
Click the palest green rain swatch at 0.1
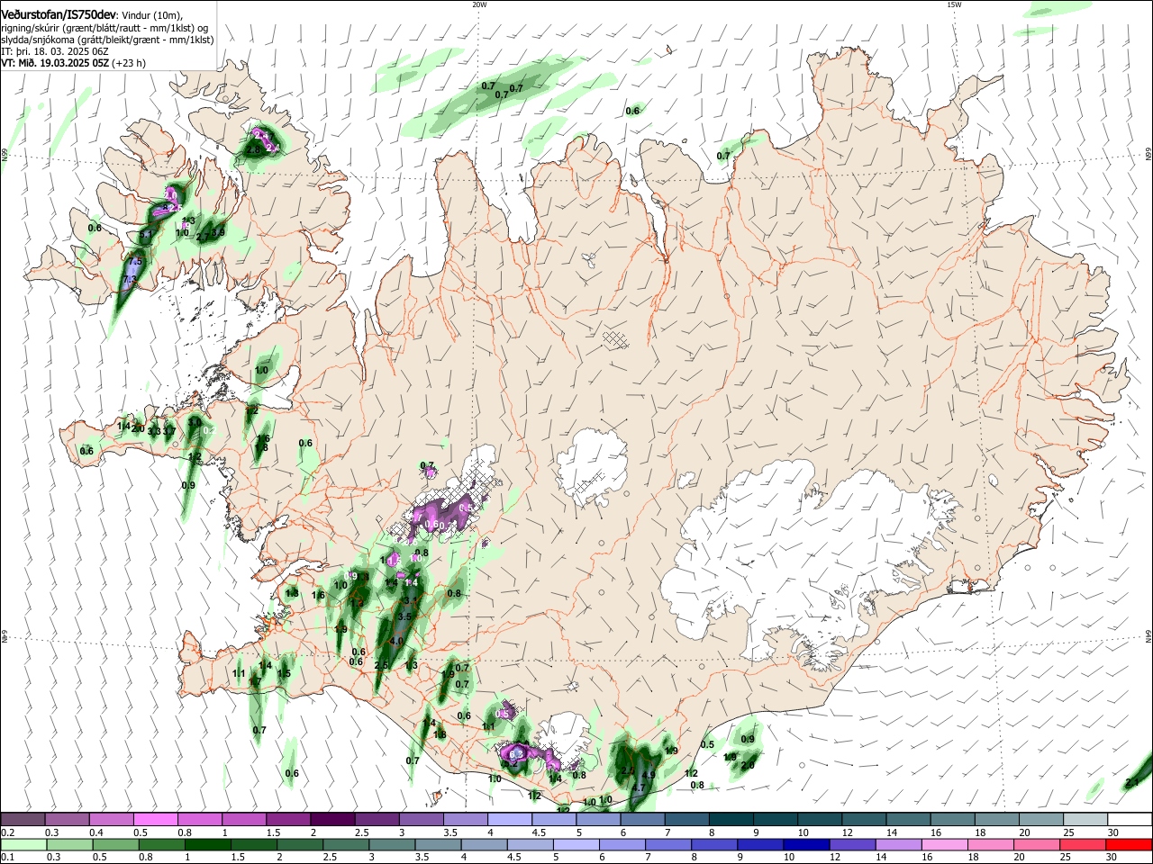click(x=23, y=844)
